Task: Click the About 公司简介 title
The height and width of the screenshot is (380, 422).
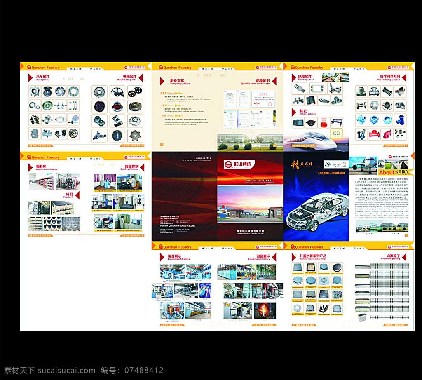Action: 395,173
